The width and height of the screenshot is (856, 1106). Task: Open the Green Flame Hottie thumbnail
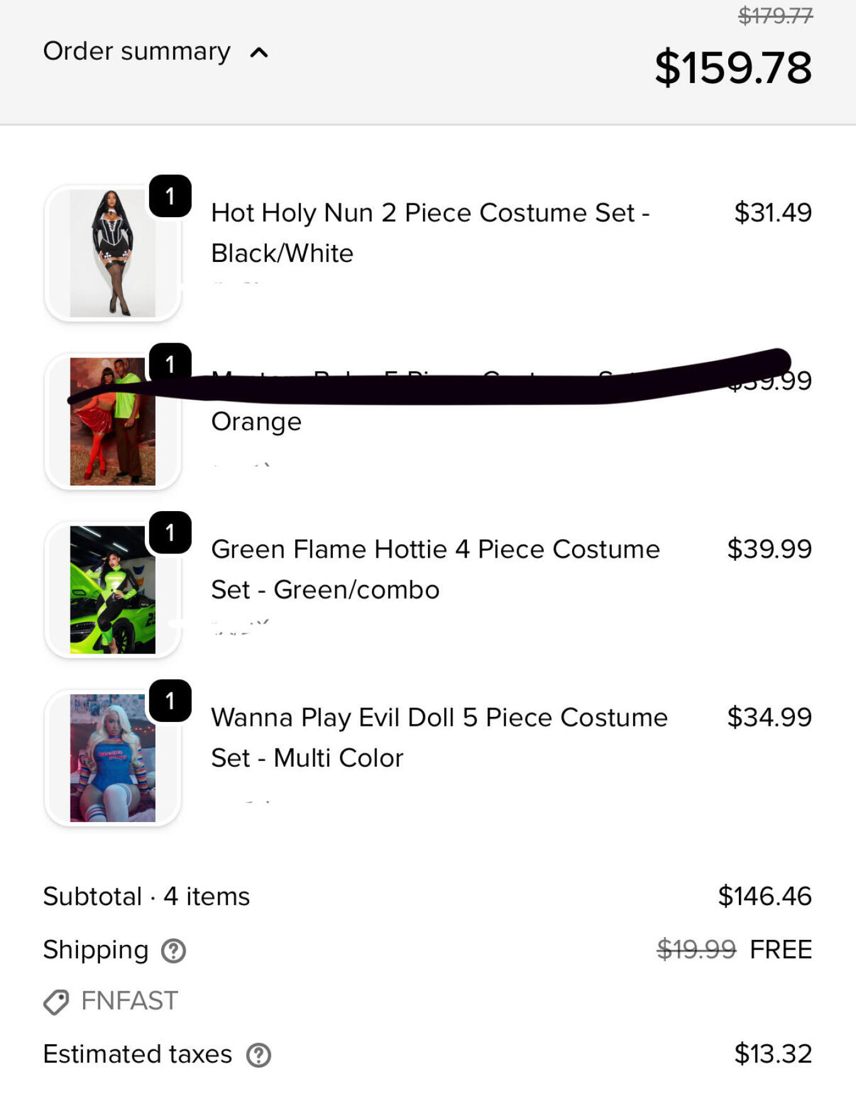click(113, 590)
